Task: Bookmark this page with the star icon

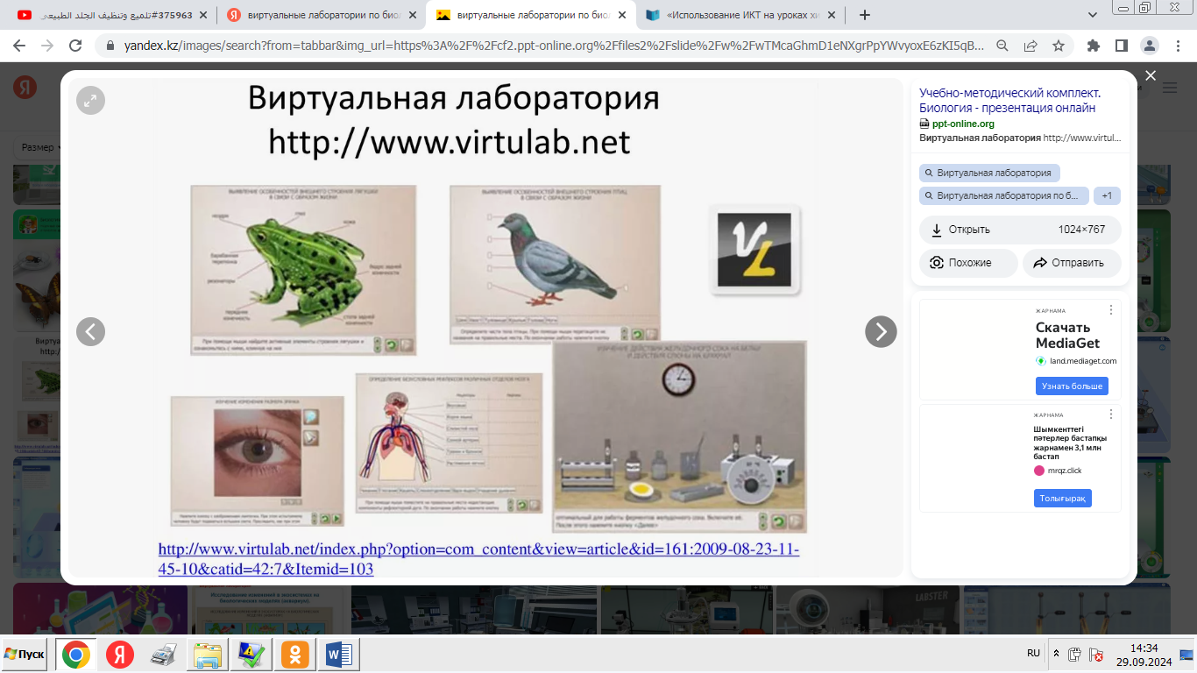Action: [x=1058, y=46]
